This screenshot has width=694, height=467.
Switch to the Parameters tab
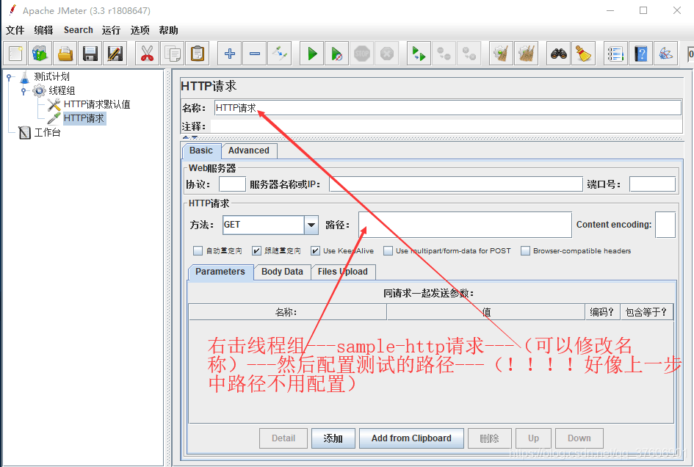[x=220, y=272]
